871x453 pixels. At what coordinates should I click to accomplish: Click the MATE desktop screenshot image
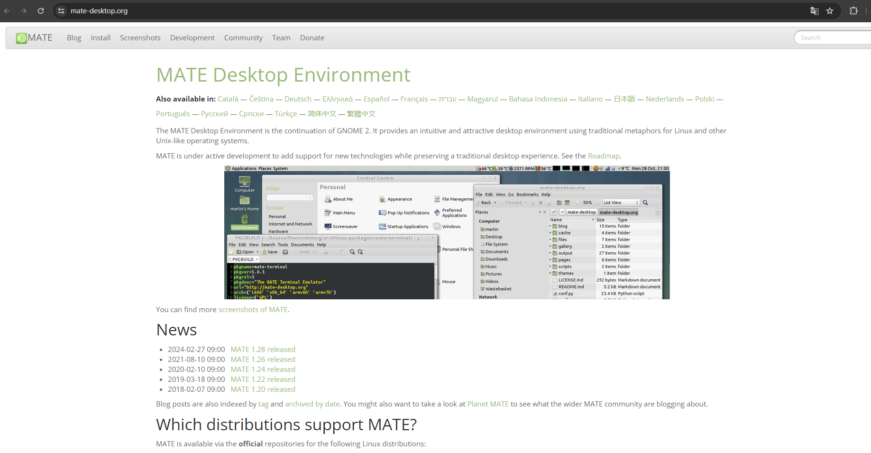click(447, 232)
